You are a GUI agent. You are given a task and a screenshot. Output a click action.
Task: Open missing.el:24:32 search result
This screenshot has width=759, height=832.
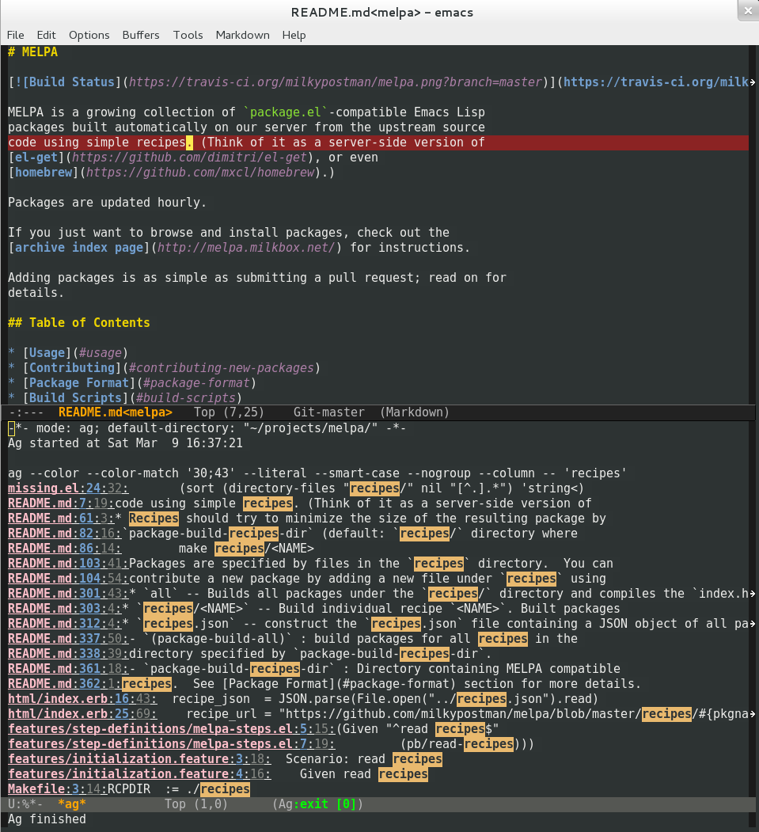pos(68,488)
